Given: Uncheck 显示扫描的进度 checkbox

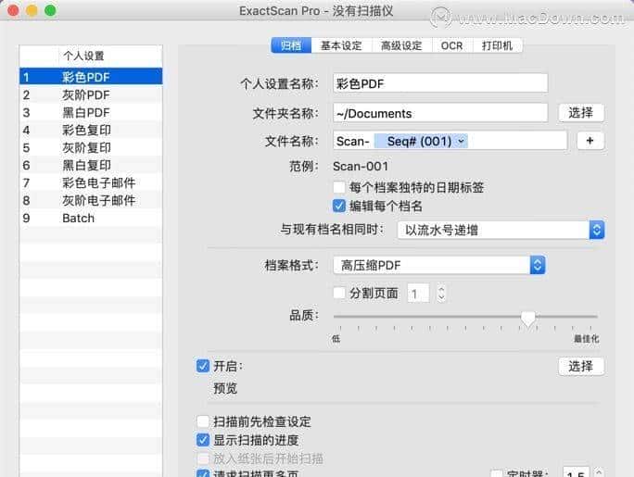Looking at the screenshot, I should (203, 440).
